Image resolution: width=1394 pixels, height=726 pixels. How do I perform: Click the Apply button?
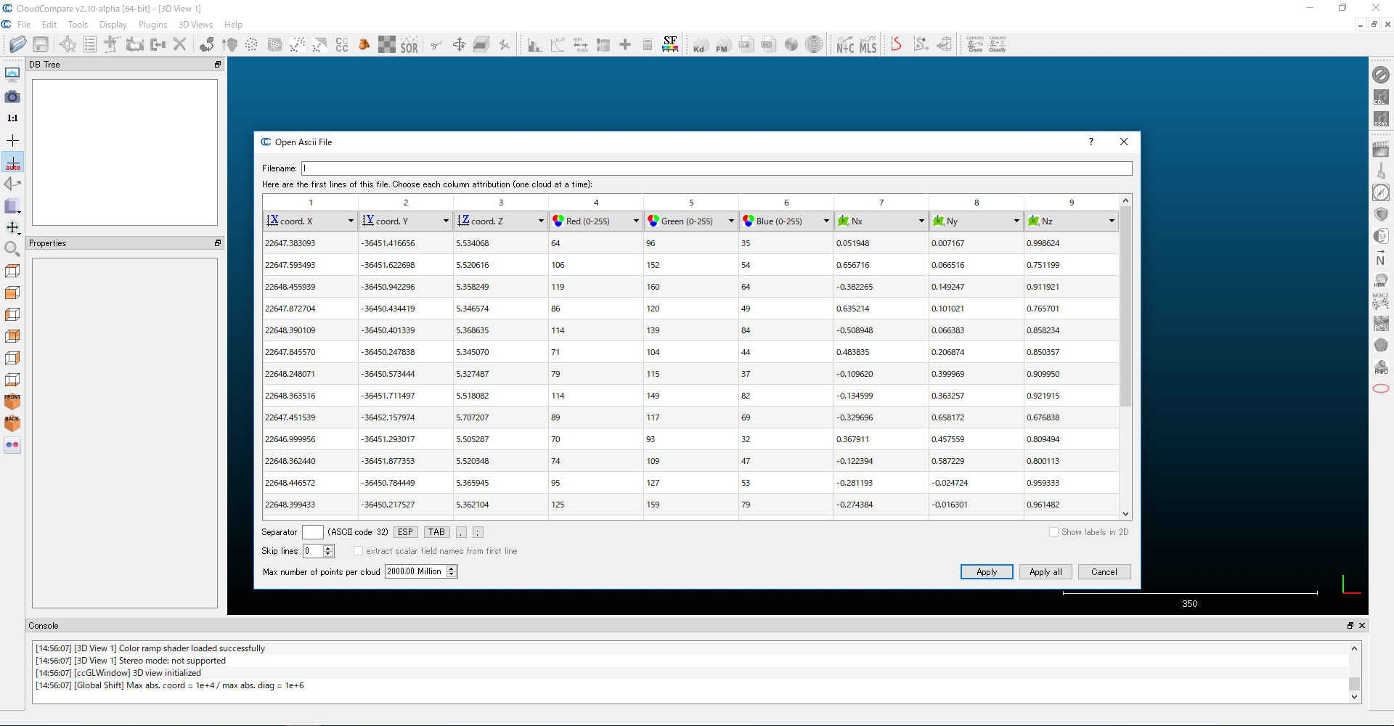tap(987, 572)
